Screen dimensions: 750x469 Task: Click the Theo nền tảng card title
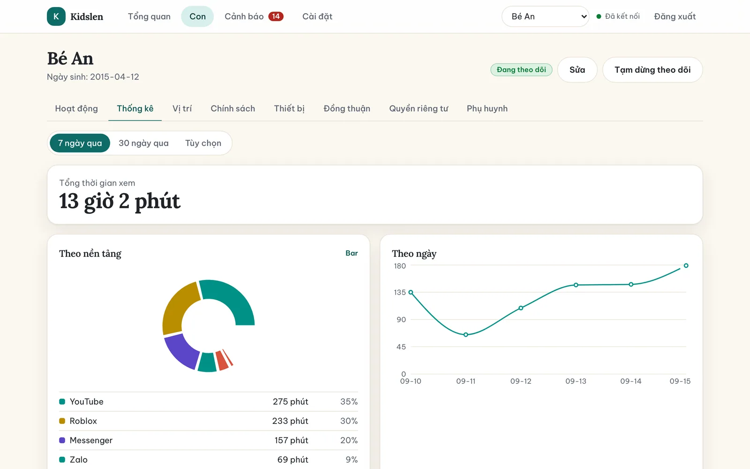click(x=90, y=254)
